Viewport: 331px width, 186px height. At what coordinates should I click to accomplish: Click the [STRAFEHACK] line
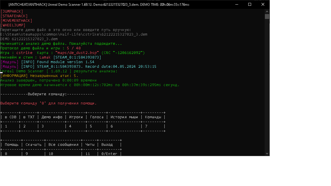click(14, 16)
